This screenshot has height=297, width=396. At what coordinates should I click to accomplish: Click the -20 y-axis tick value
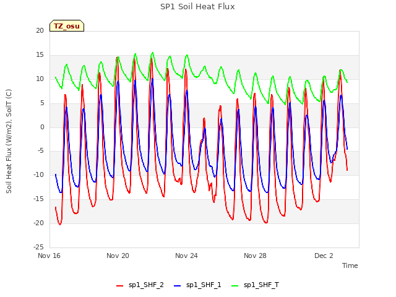[39, 223]
